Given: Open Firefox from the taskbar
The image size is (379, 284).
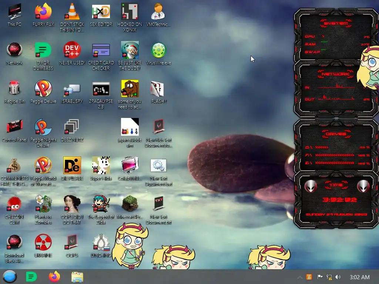Looking at the screenshot, I should point(54,277).
